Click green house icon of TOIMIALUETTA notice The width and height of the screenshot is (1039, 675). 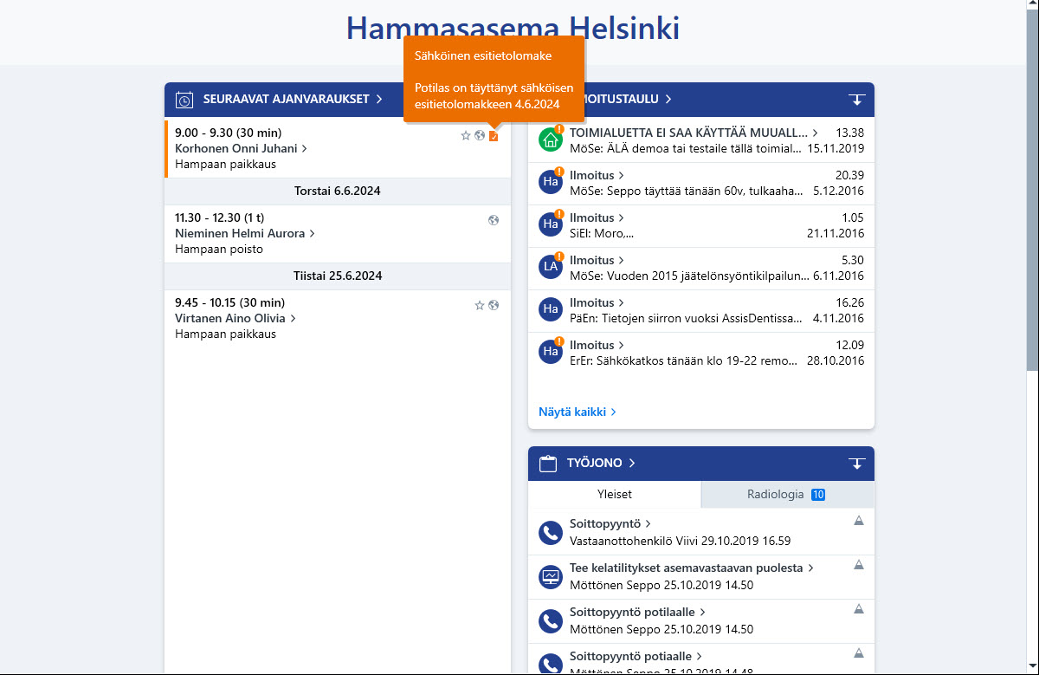551,140
